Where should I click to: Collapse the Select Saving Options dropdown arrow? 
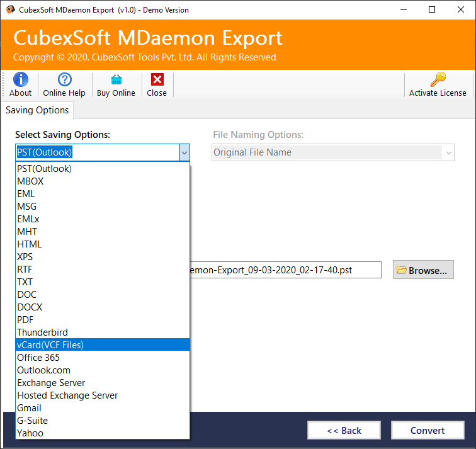coord(184,152)
